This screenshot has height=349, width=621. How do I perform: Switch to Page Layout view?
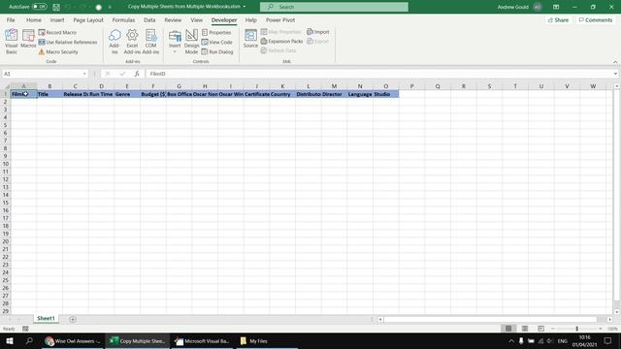click(525, 329)
